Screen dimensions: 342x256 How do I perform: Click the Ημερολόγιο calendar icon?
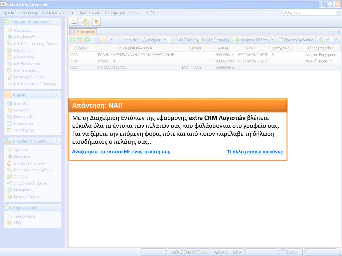(10, 124)
